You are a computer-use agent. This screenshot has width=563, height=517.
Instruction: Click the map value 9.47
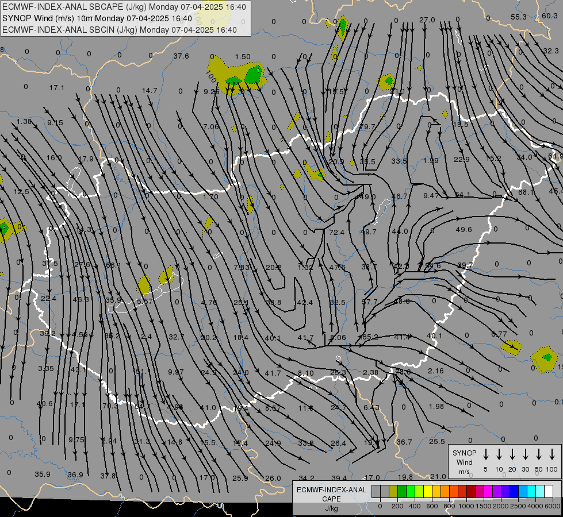pyautogui.click(x=431, y=195)
